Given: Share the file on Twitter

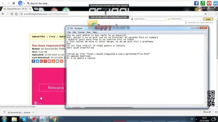Looking at the screenshot, I should tap(37, 61).
